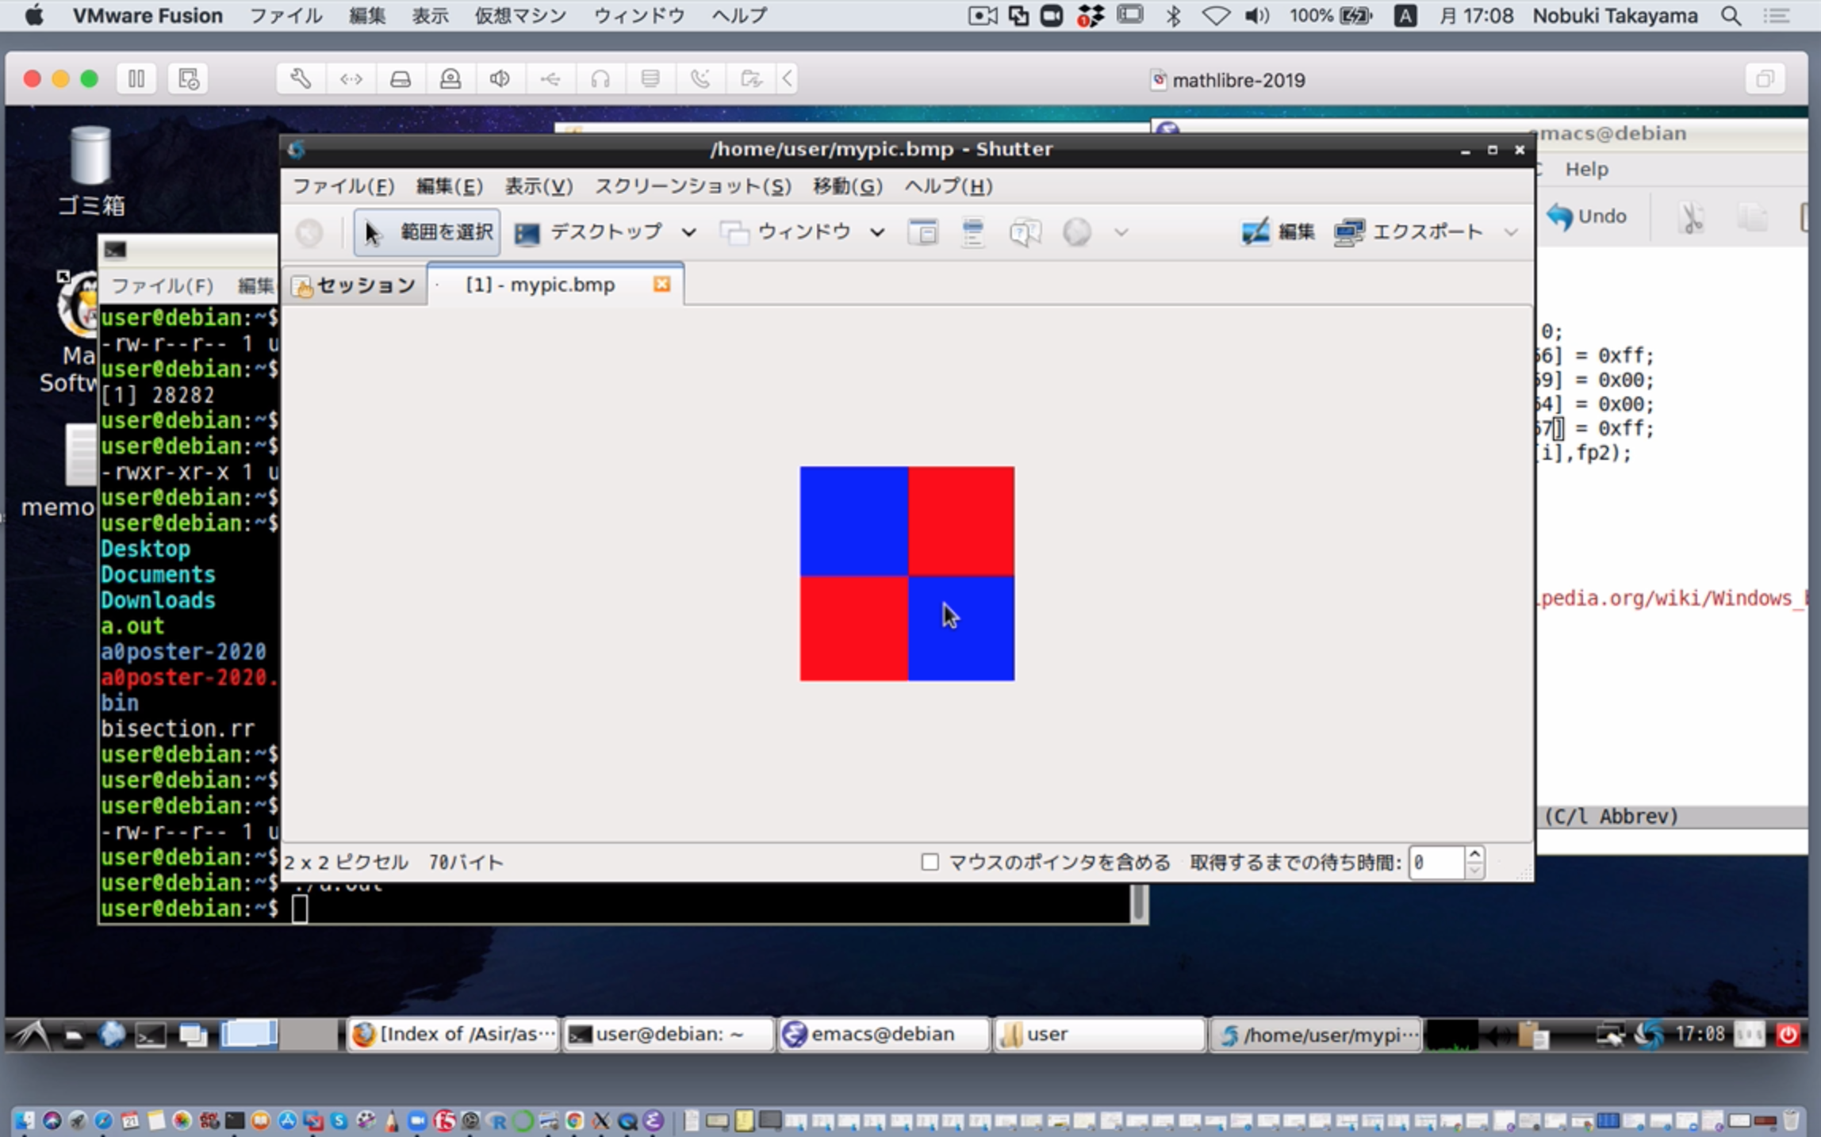Open the Debian panel start menu icon
Image resolution: width=1821 pixels, height=1137 pixels.
tap(31, 1034)
